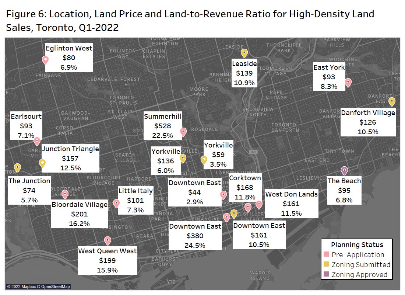Select the East York pink pin
Screen dimensions: 405x295
click(349, 83)
